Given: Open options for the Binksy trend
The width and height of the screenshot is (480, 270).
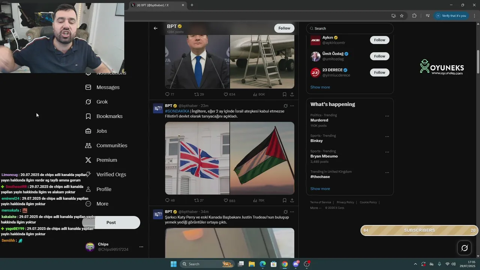Looking at the screenshot, I should [x=387, y=137].
